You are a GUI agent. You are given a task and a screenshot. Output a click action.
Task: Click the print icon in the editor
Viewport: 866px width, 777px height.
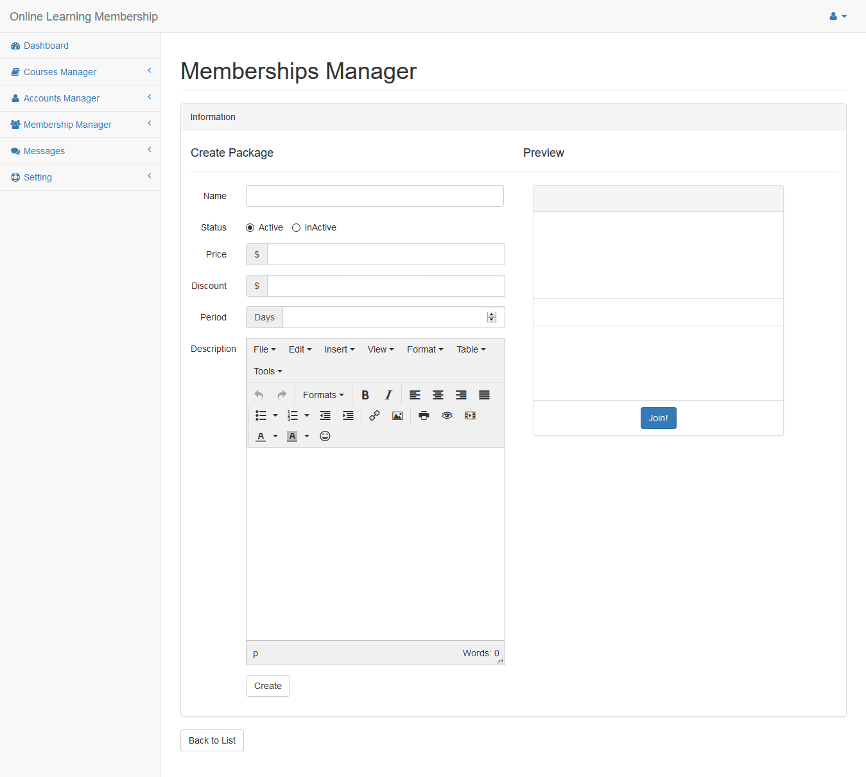click(x=424, y=415)
